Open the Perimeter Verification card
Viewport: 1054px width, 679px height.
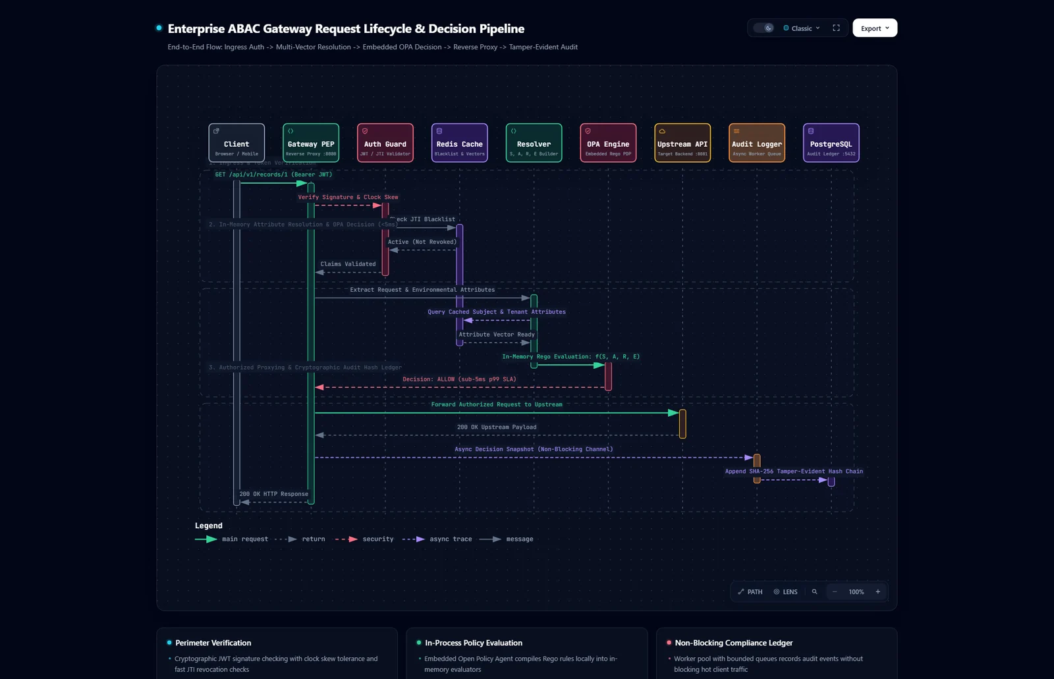point(277,654)
